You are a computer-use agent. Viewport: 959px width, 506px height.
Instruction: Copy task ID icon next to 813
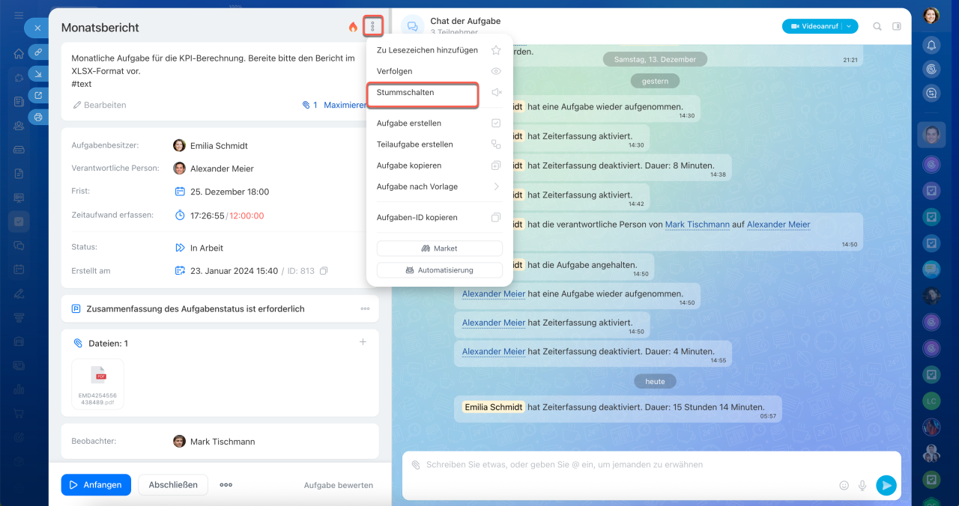pos(324,271)
